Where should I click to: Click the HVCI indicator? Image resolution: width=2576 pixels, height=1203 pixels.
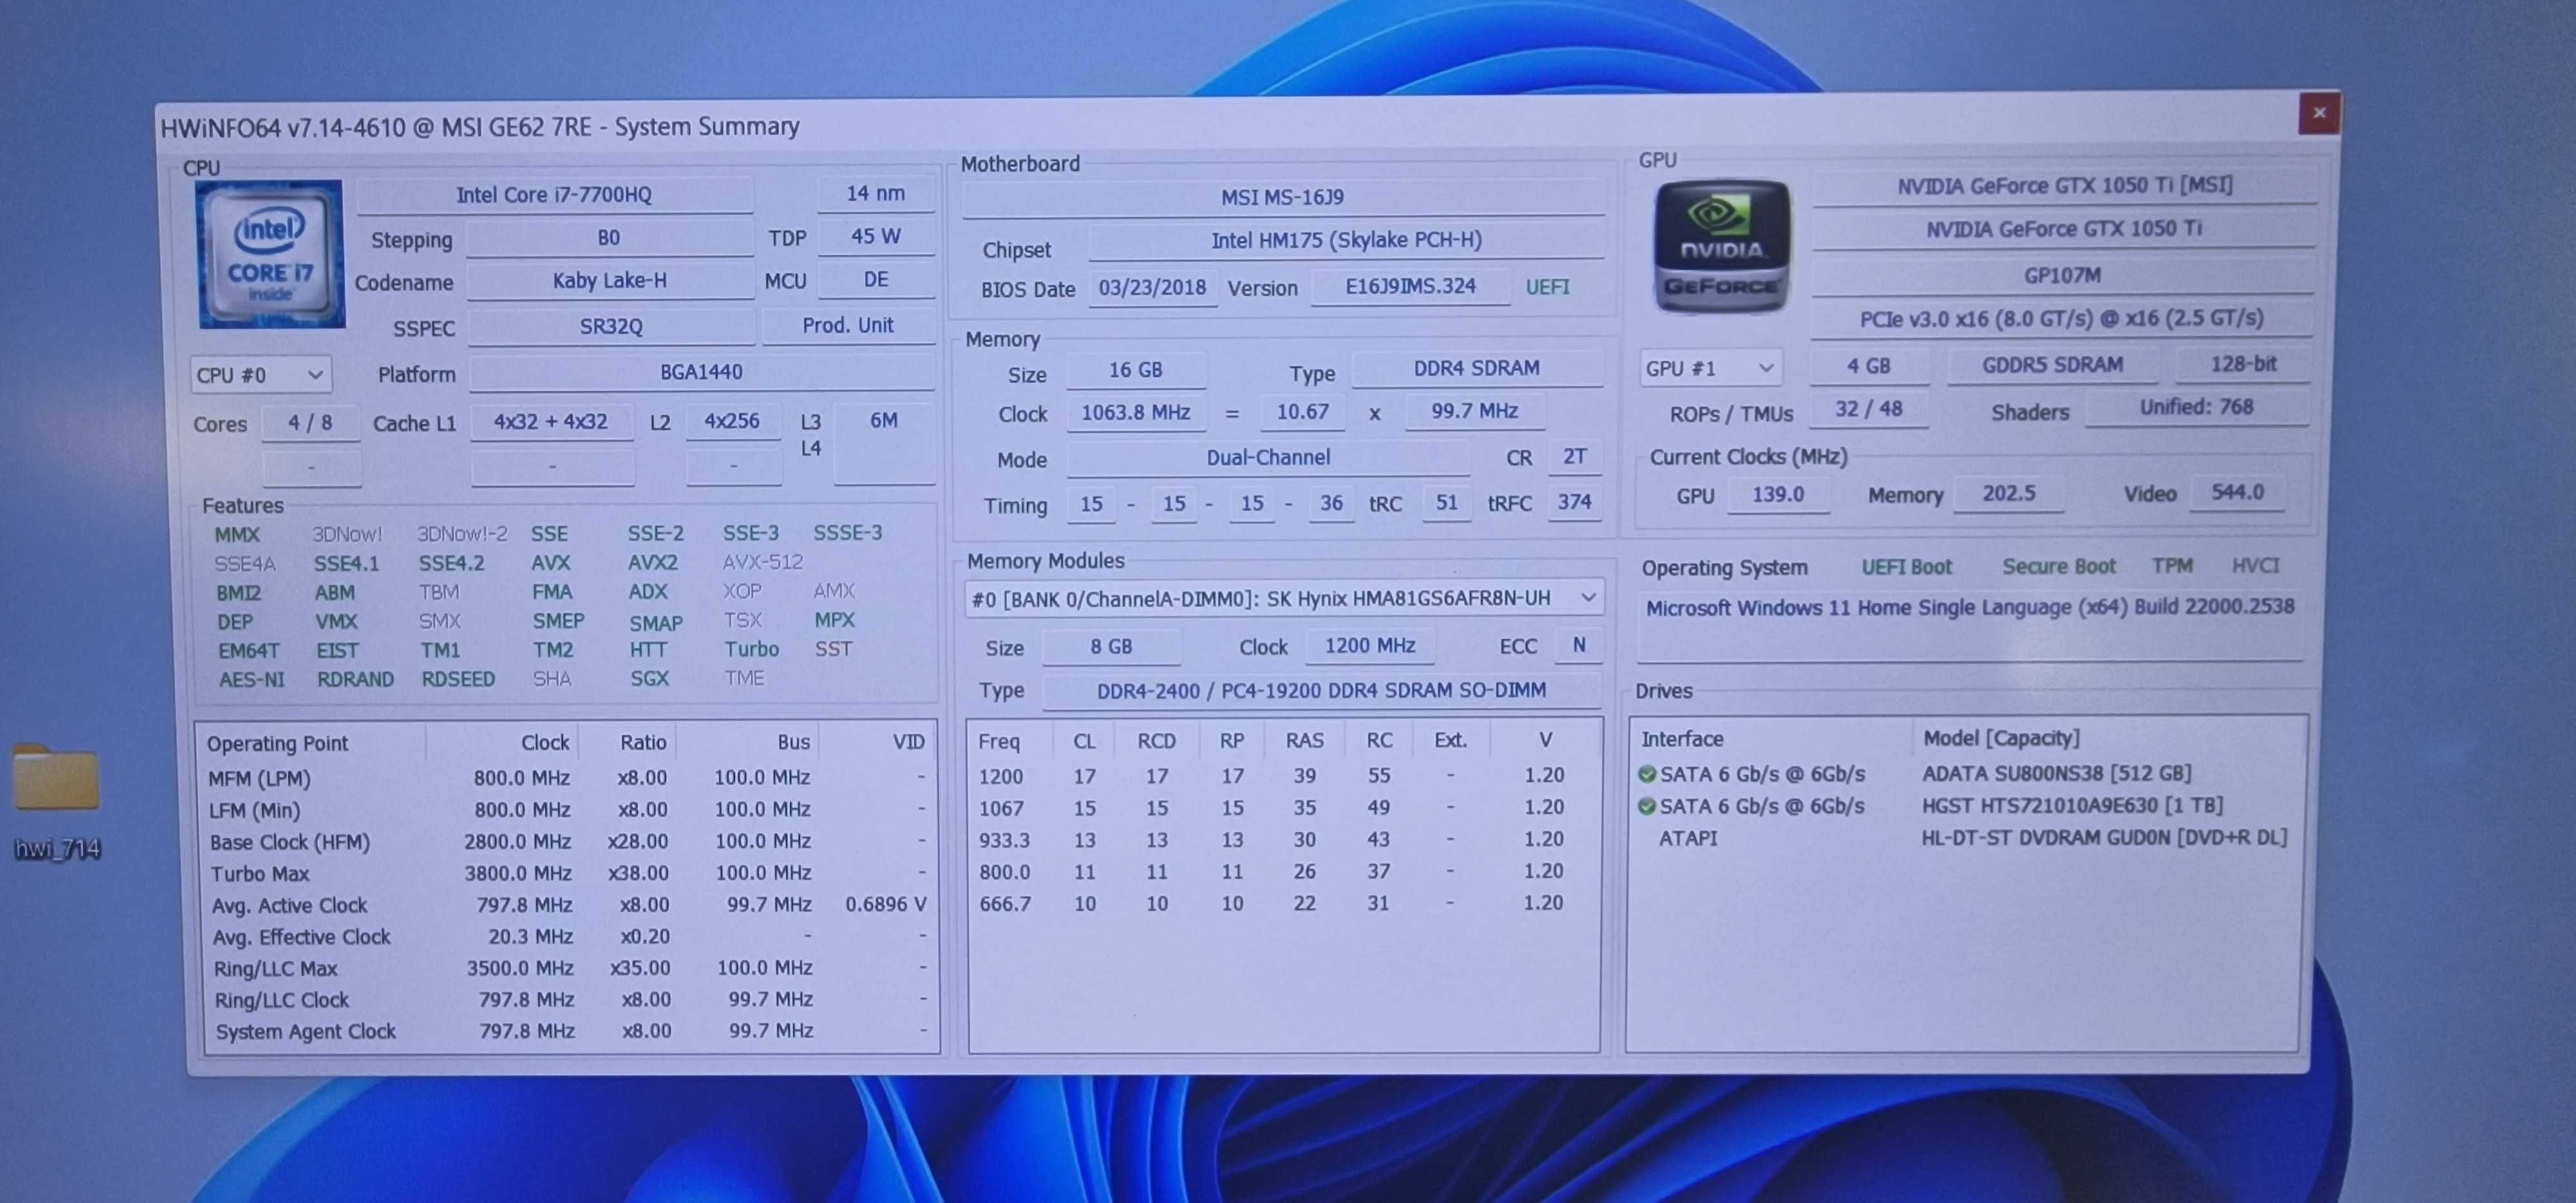coord(2255,565)
